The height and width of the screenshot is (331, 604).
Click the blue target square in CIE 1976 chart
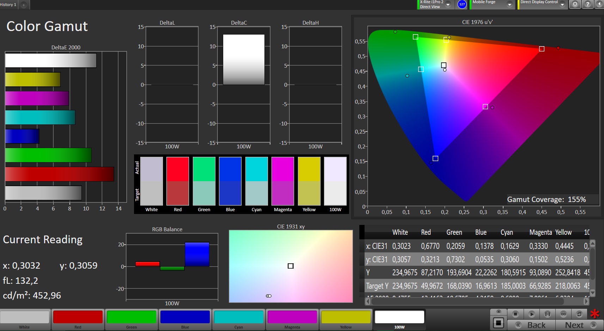point(435,159)
